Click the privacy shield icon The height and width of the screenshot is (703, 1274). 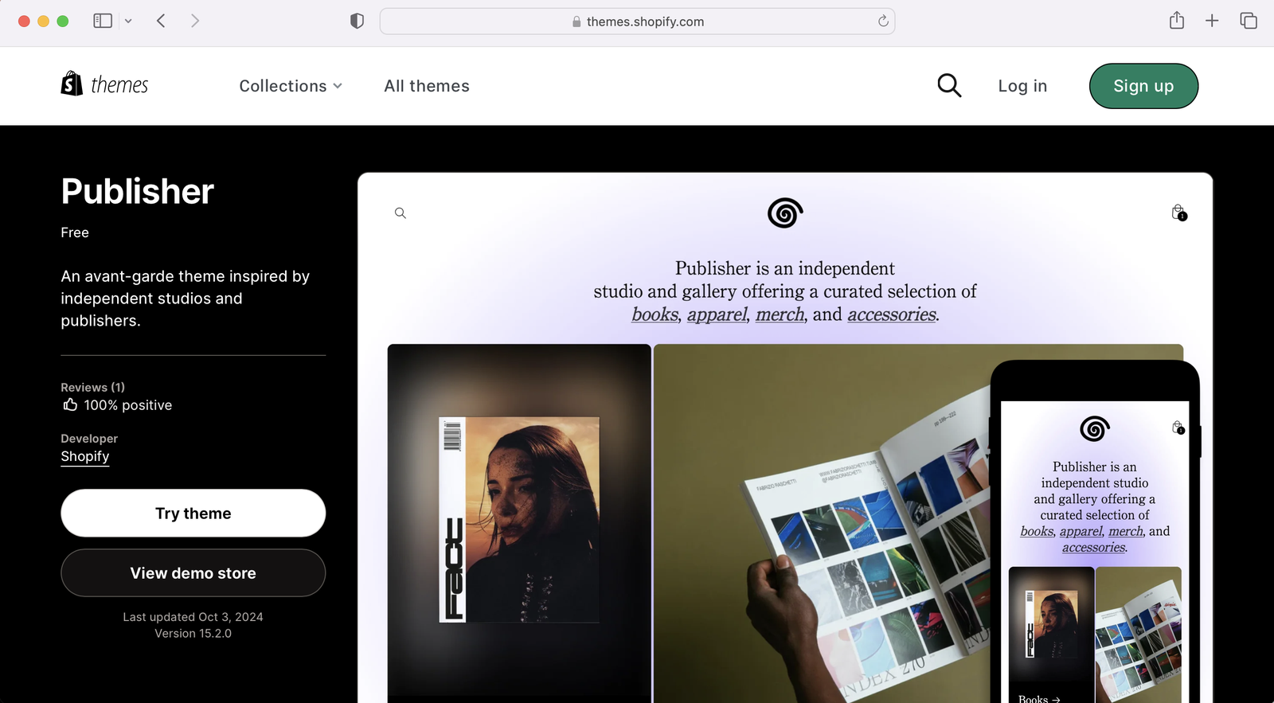pyautogui.click(x=358, y=21)
